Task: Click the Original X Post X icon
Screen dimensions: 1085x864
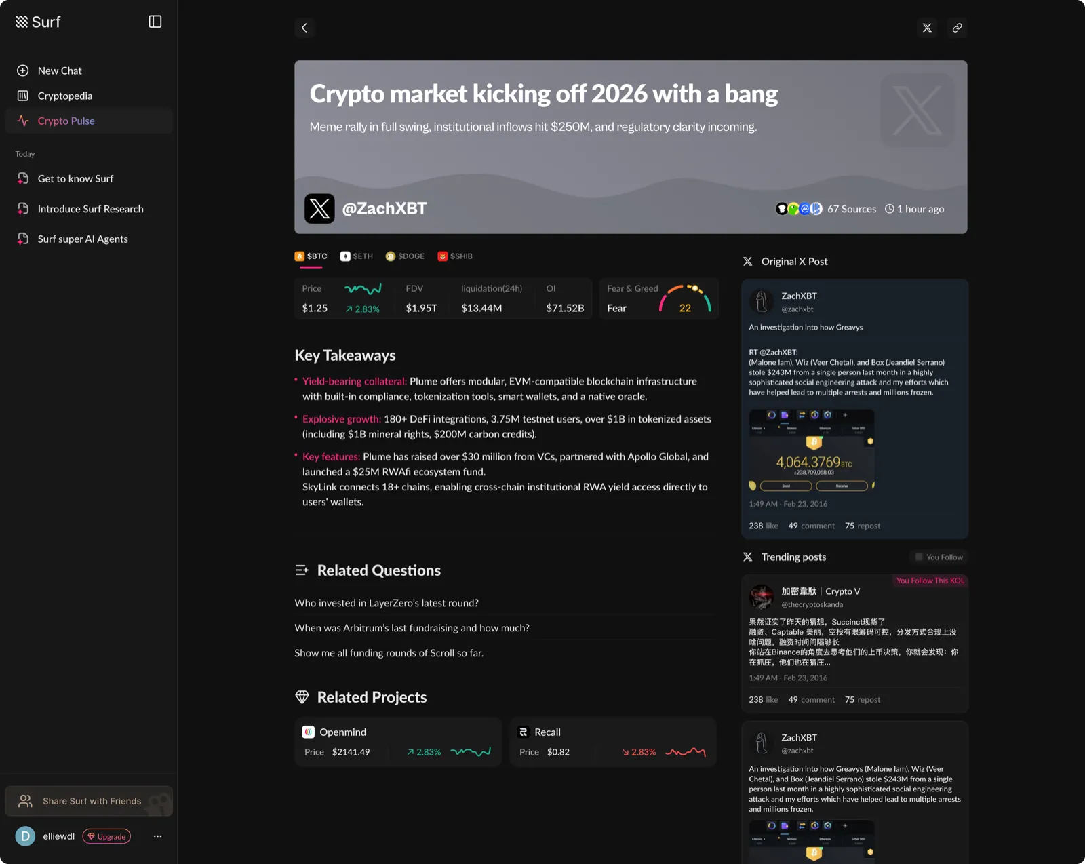Action: pos(747,261)
